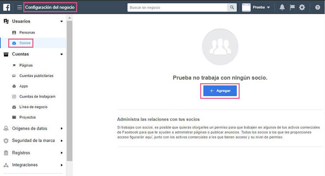Image resolution: width=325 pixels, height=176 pixels.
Task: Click the Prueba business thumbnail
Action: tap(246, 7)
